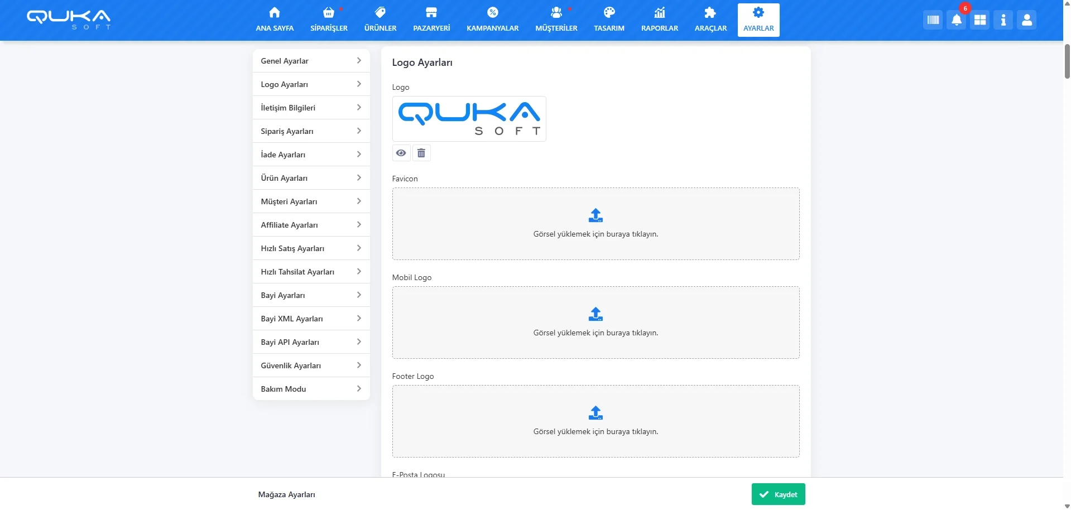The image size is (1071, 510).
Task: Expand Güvenlik Ayarları chevron
Action: (359, 365)
